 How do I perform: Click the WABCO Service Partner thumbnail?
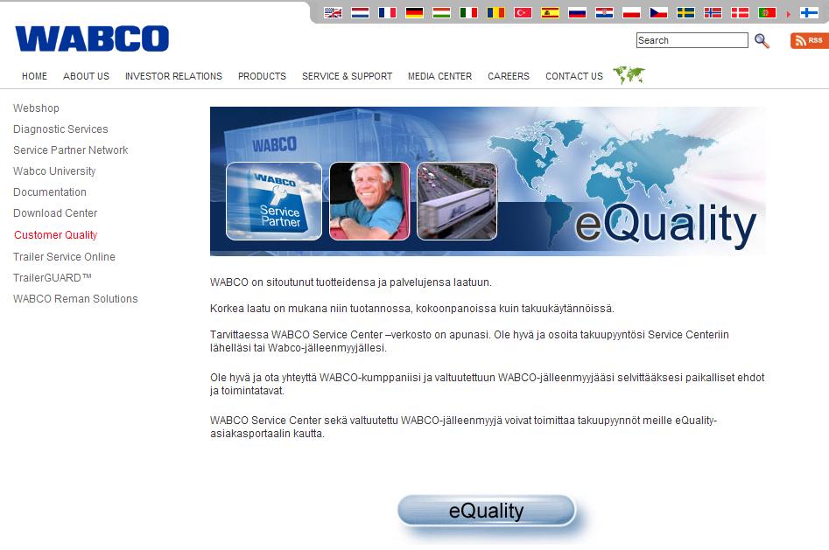click(274, 201)
